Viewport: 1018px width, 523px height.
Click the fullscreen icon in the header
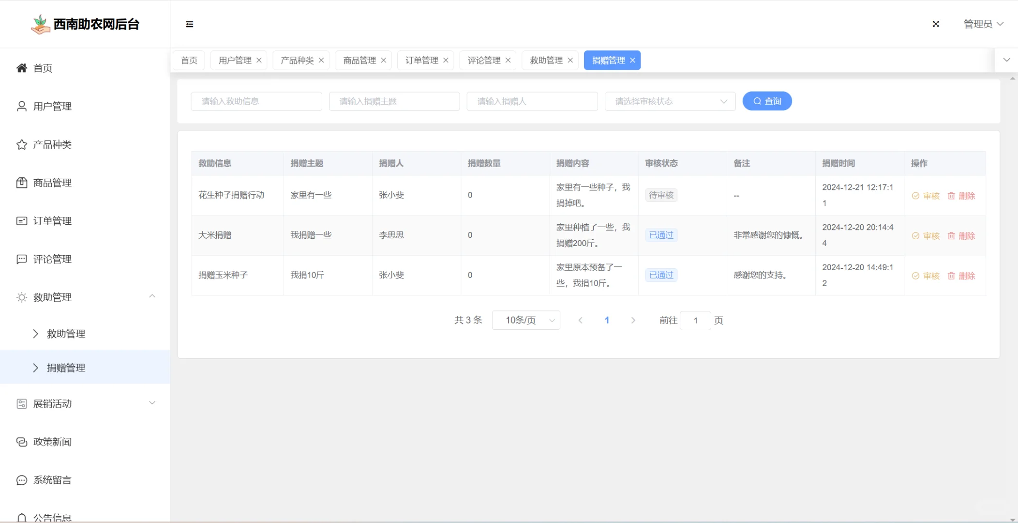coord(936,24)
